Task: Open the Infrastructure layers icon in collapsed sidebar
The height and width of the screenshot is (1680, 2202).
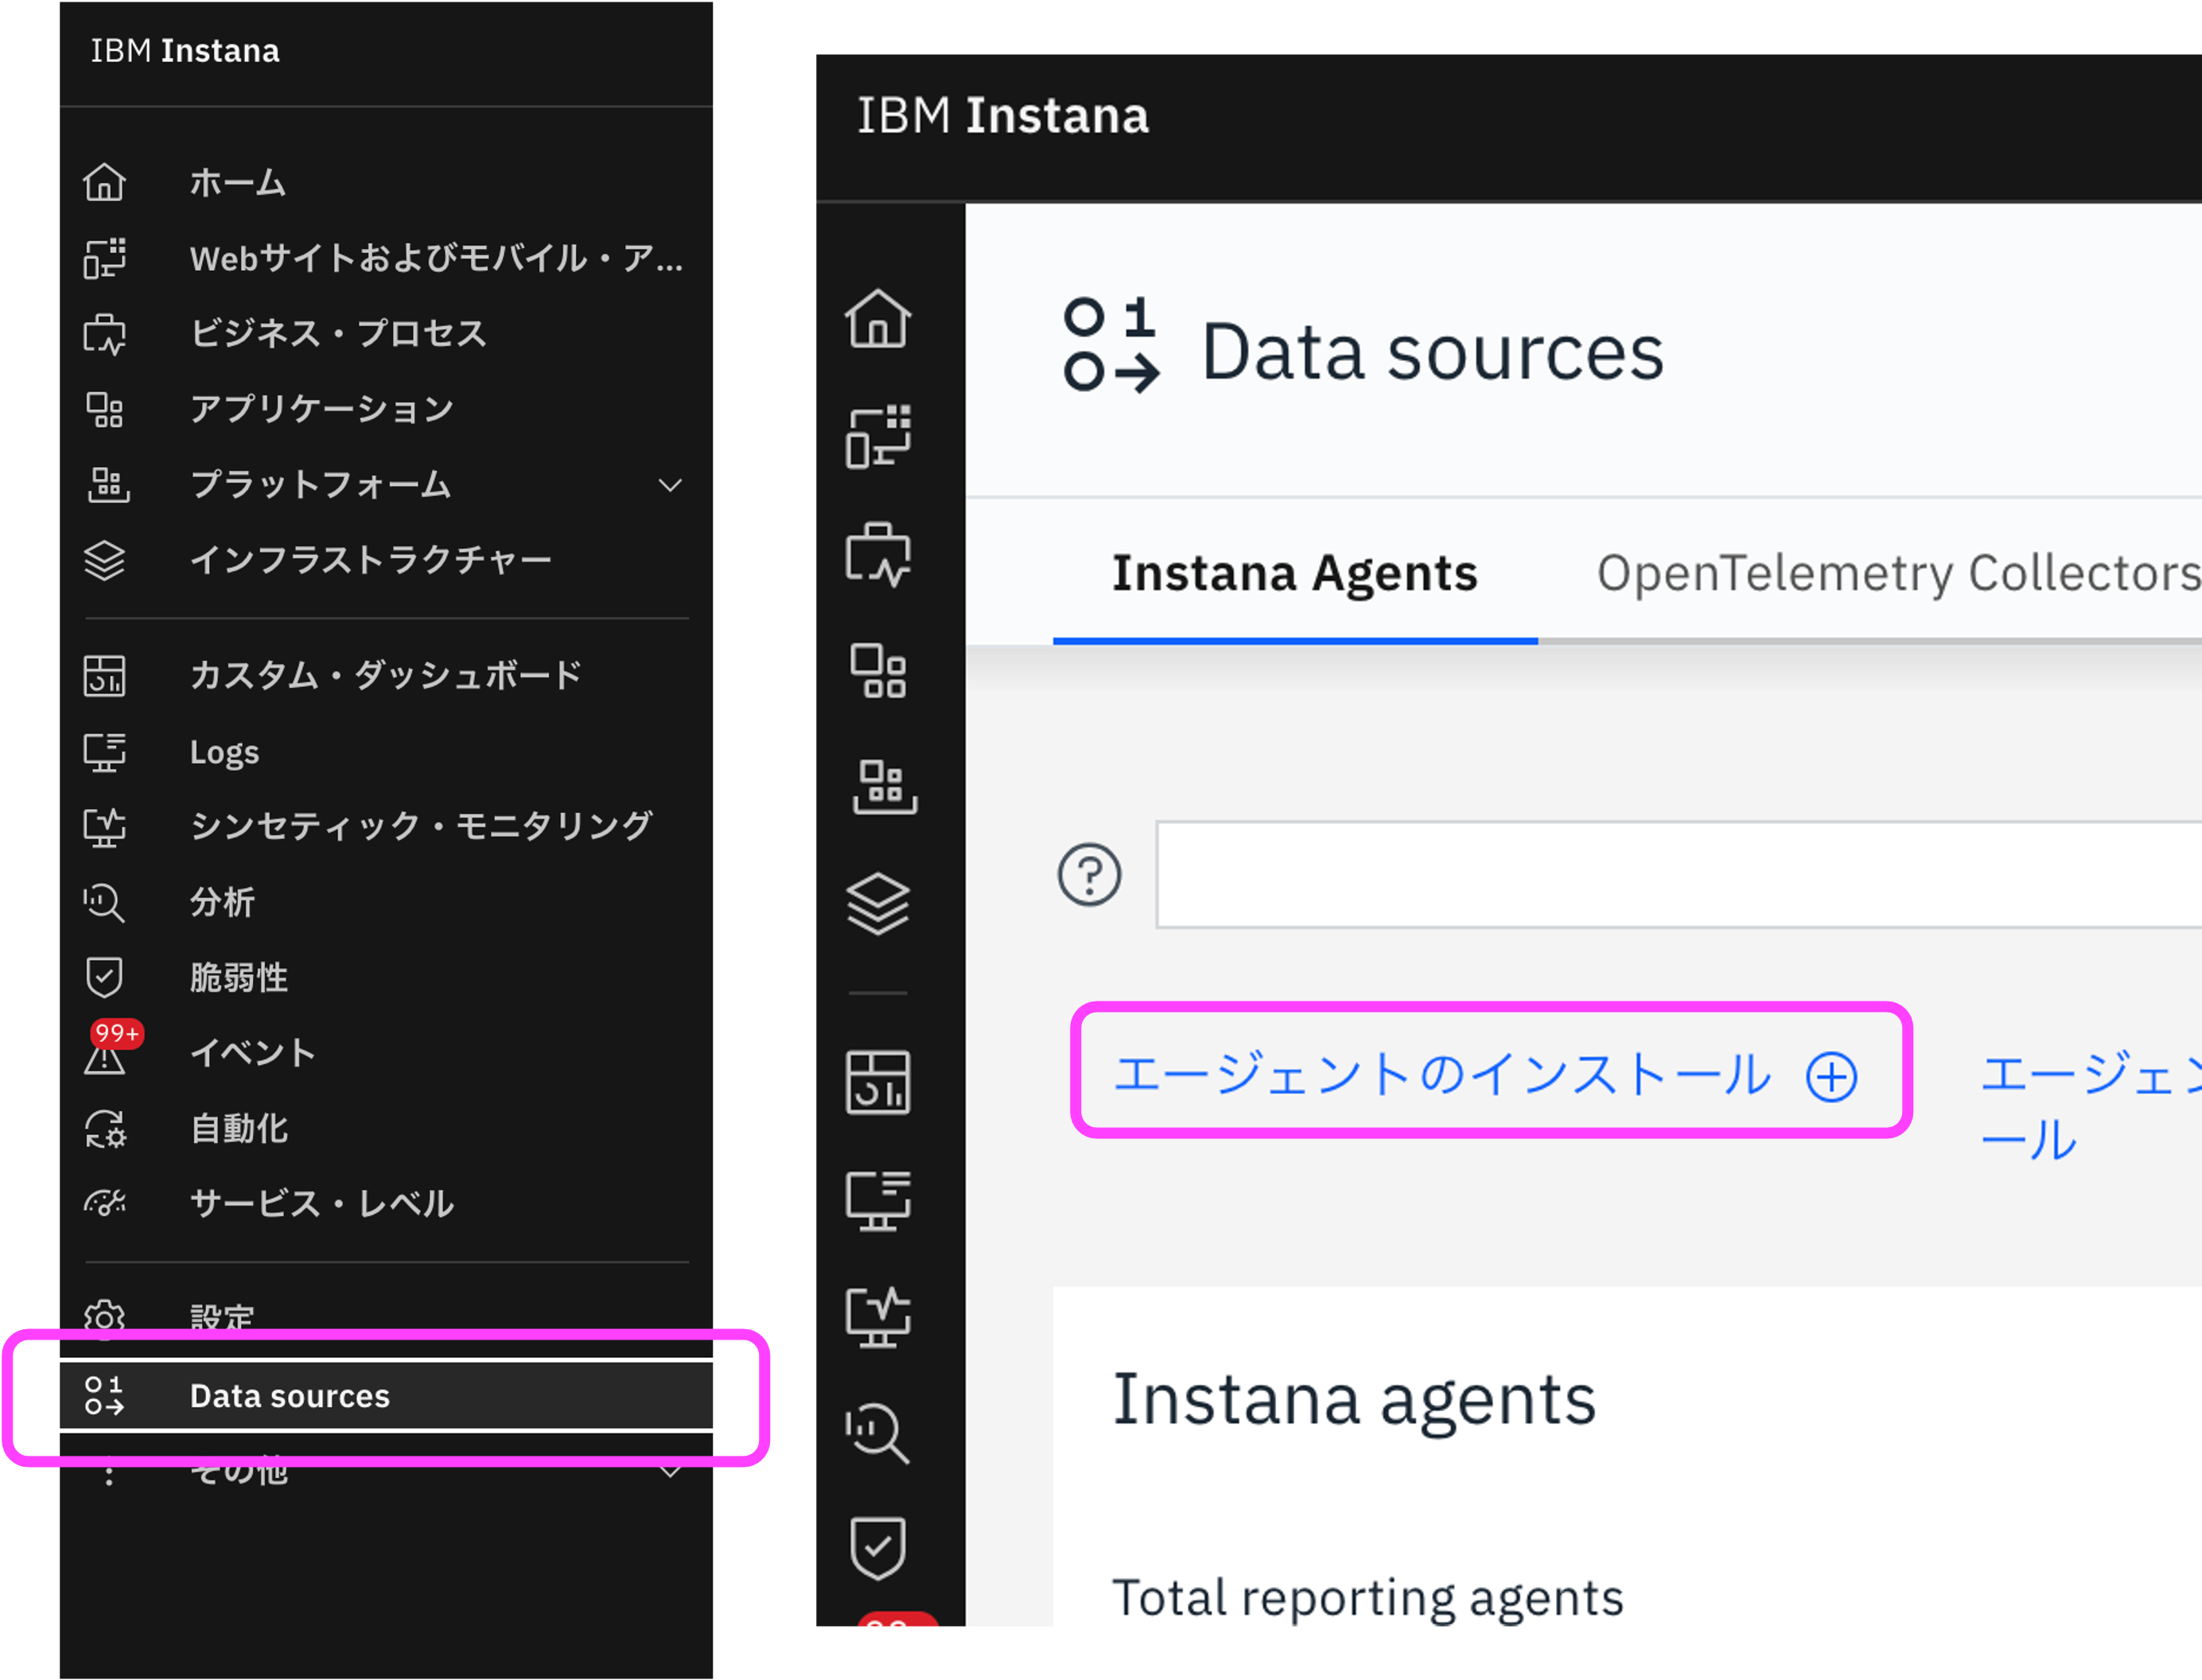Action: point(877,904)
